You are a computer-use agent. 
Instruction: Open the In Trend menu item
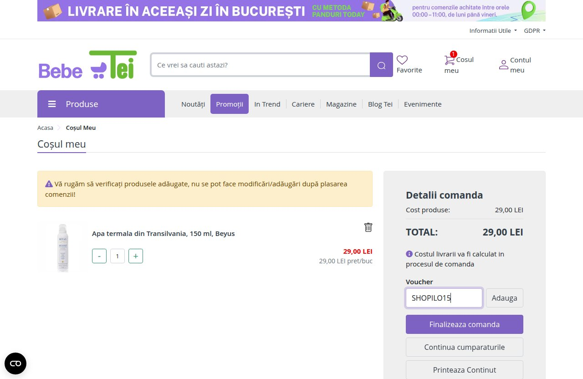[267, 104]
